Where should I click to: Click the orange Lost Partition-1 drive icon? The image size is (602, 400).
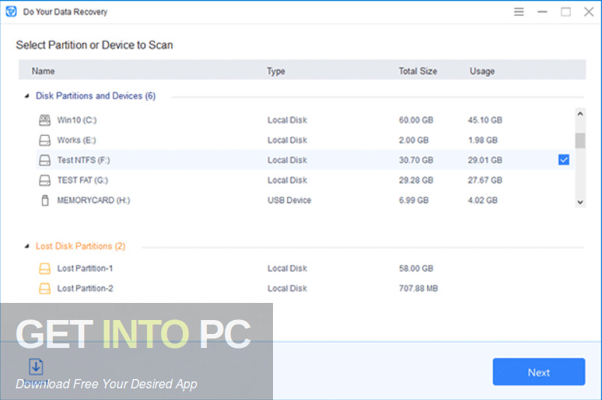44,269
